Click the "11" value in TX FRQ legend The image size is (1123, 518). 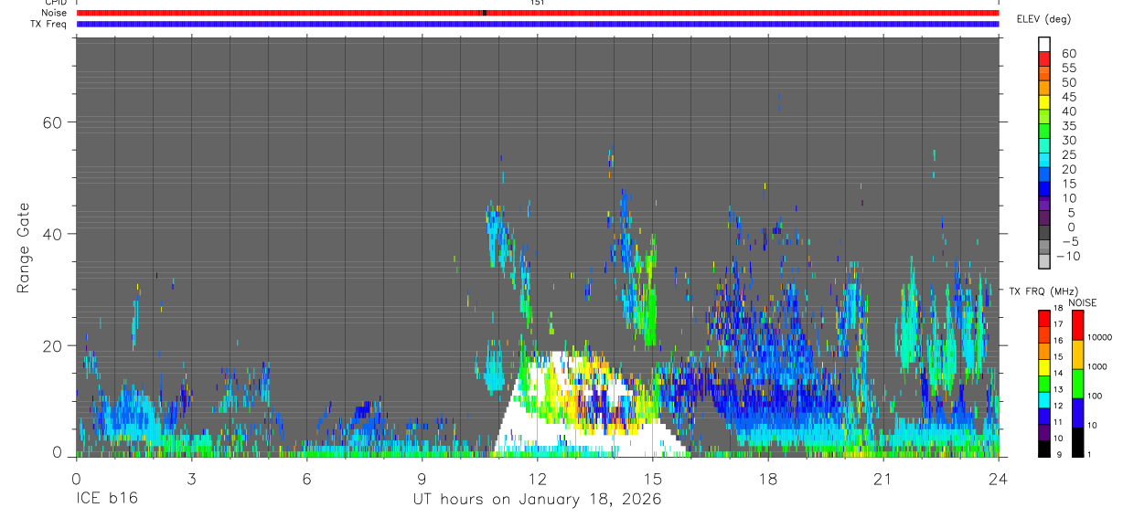point(1059,423)
